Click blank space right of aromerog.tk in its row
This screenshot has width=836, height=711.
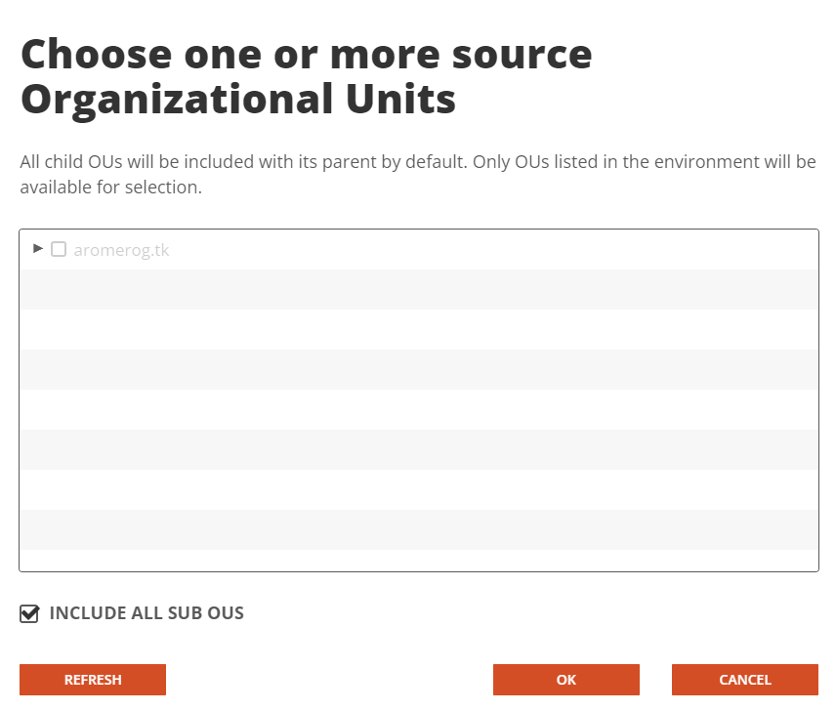click(x=493, y=249)
